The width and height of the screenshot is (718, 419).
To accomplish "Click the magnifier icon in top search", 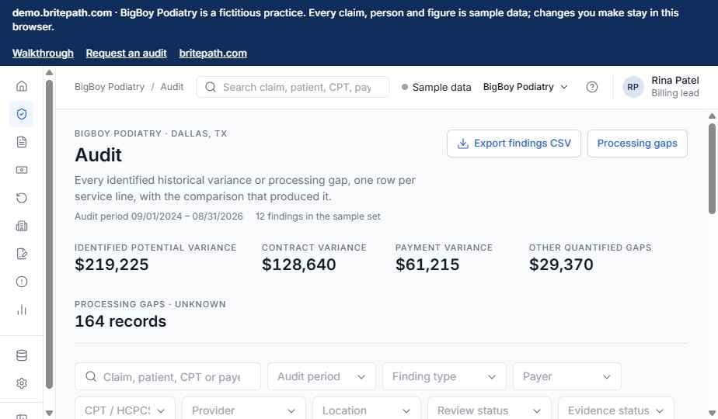I will [210, 87].
